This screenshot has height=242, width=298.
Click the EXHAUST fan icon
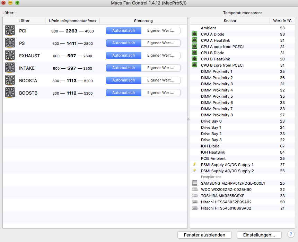pos(10,56)
